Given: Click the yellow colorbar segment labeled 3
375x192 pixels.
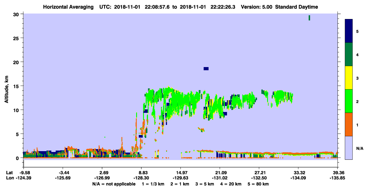Looking at the screenshot, I should click(349, 78).
